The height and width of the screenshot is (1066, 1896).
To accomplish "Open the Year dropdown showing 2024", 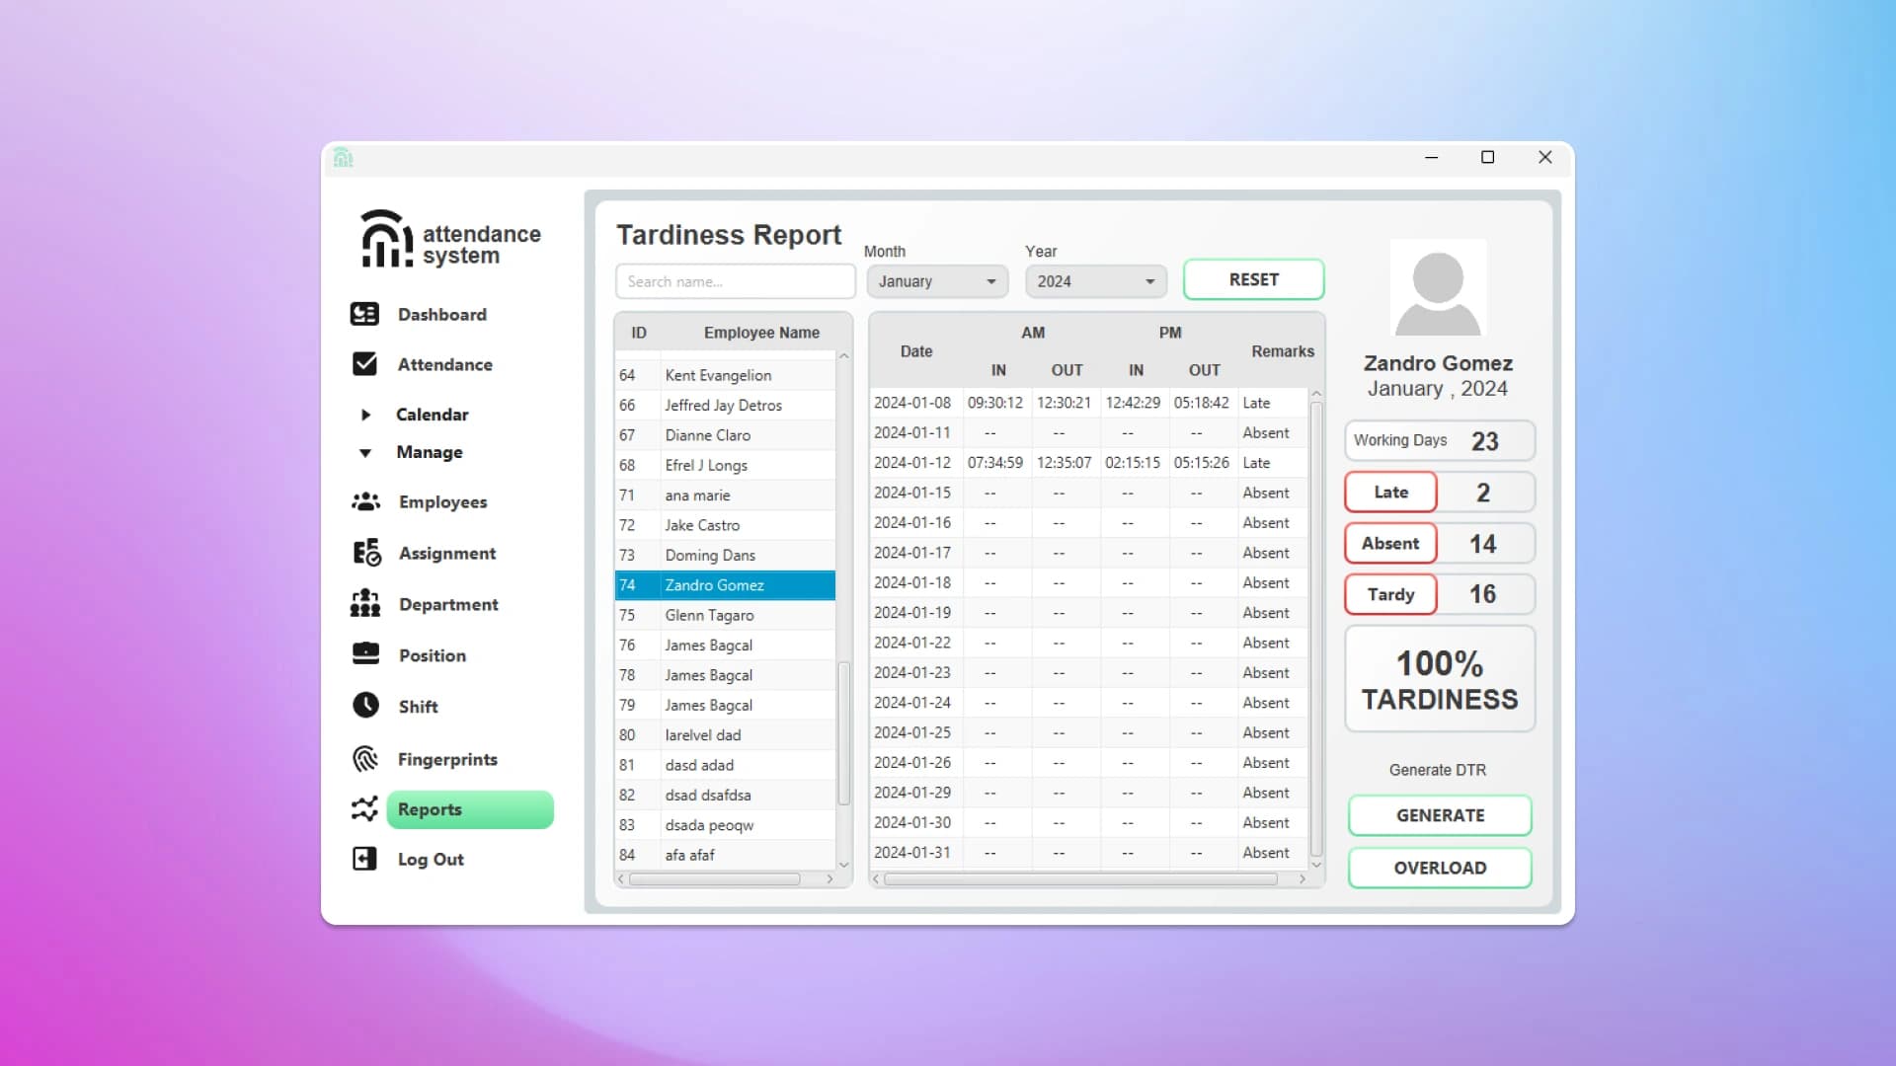I will (x=1095, y=281).
